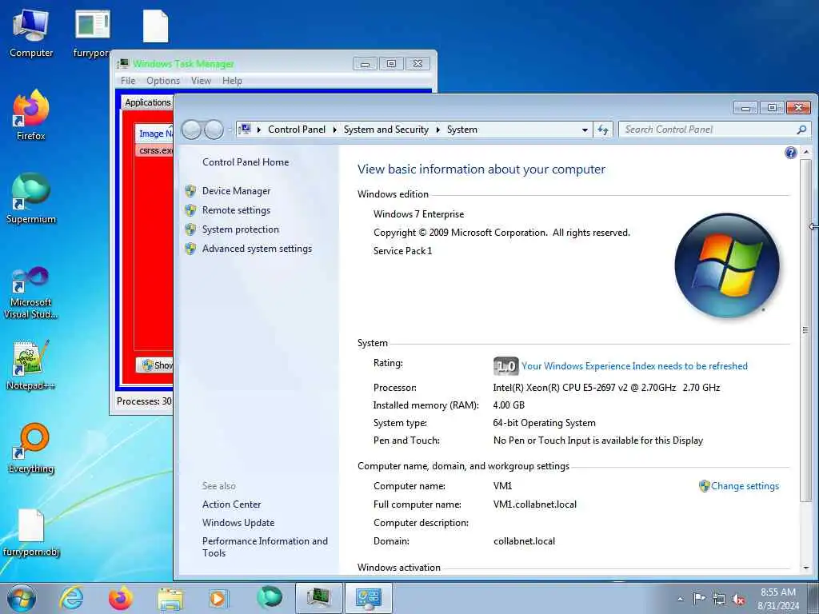Click the Back navigation button
The width and height of the screenshot is (819, 614).
pos(191,130)
